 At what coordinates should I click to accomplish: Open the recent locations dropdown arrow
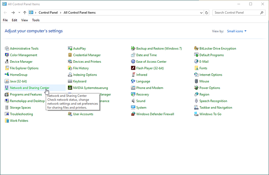coord(19,12)
